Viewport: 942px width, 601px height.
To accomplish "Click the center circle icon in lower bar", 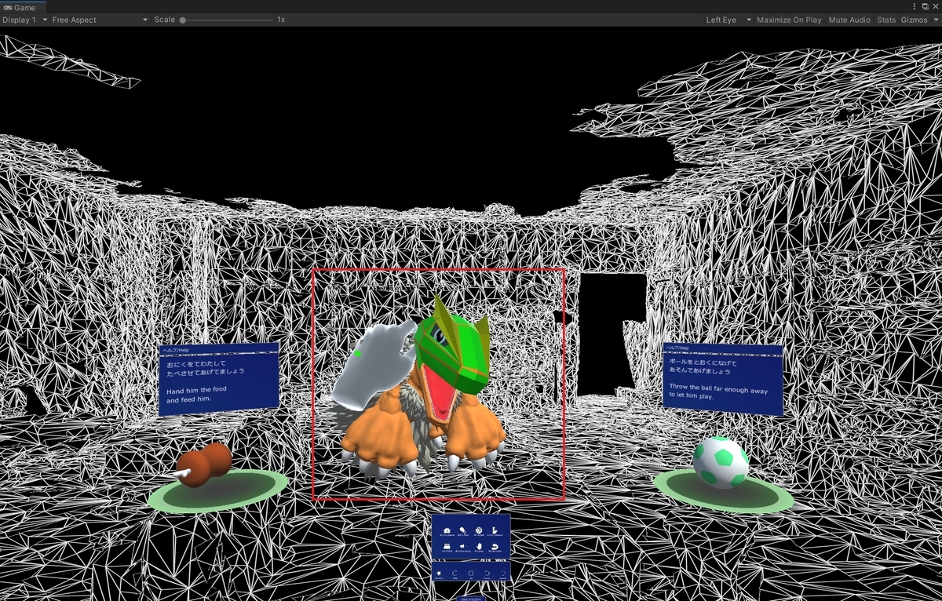I will [471, 573].
